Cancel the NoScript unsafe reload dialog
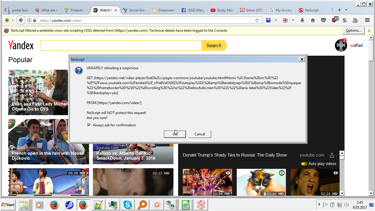The height and width of the screenshot is (211, 375). 200,134
